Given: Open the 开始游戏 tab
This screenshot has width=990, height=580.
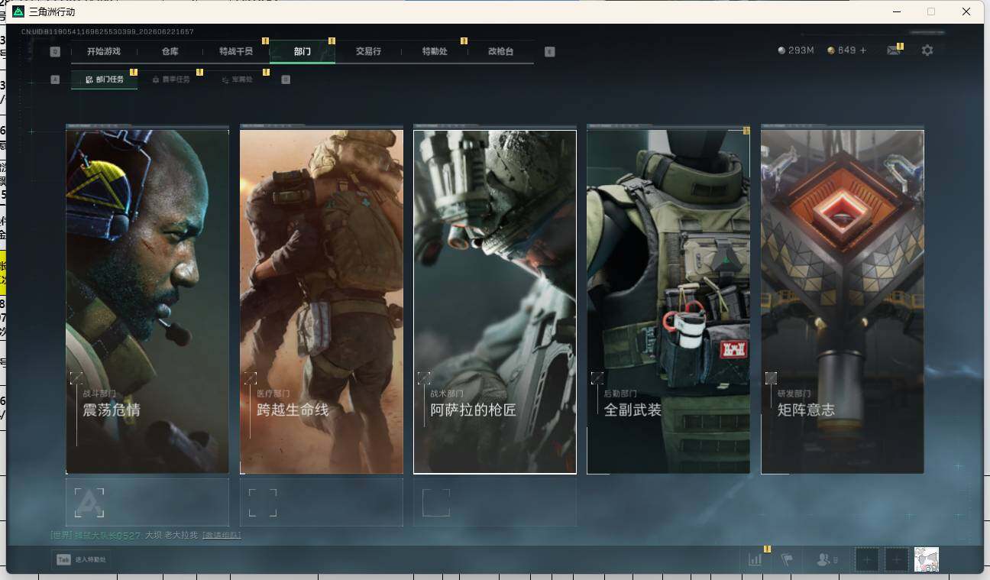Looking at the screenshot, I should pyautogui.click(x=104, y=51).
